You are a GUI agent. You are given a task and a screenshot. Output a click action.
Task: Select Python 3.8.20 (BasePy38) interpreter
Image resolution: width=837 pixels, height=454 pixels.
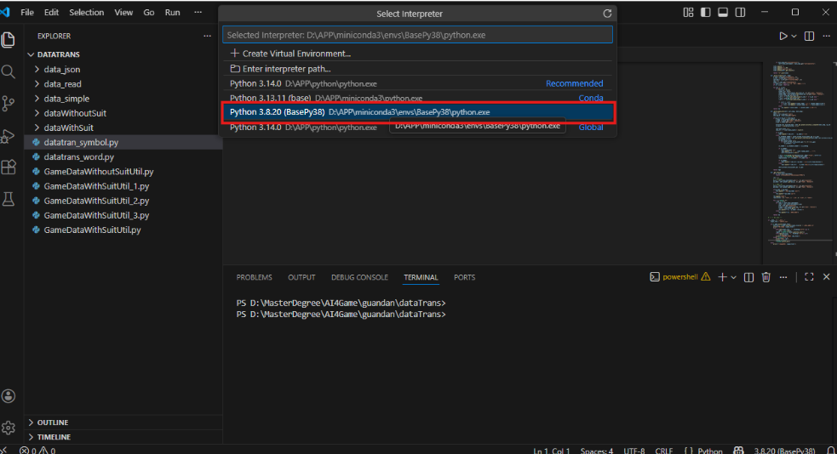click(x=417, y=112)
